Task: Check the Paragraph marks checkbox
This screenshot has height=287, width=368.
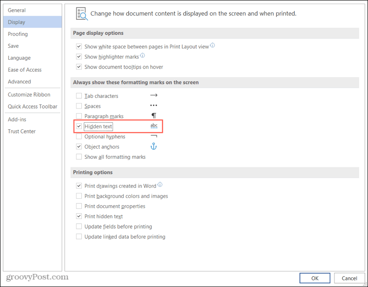Action: [x=79, y=116]
